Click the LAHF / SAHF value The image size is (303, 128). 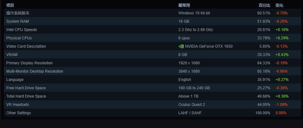coord(190,113)
